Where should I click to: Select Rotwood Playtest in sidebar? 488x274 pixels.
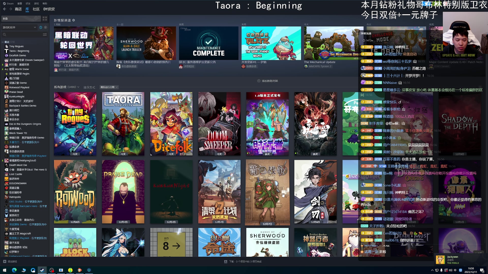click(19, 88)
